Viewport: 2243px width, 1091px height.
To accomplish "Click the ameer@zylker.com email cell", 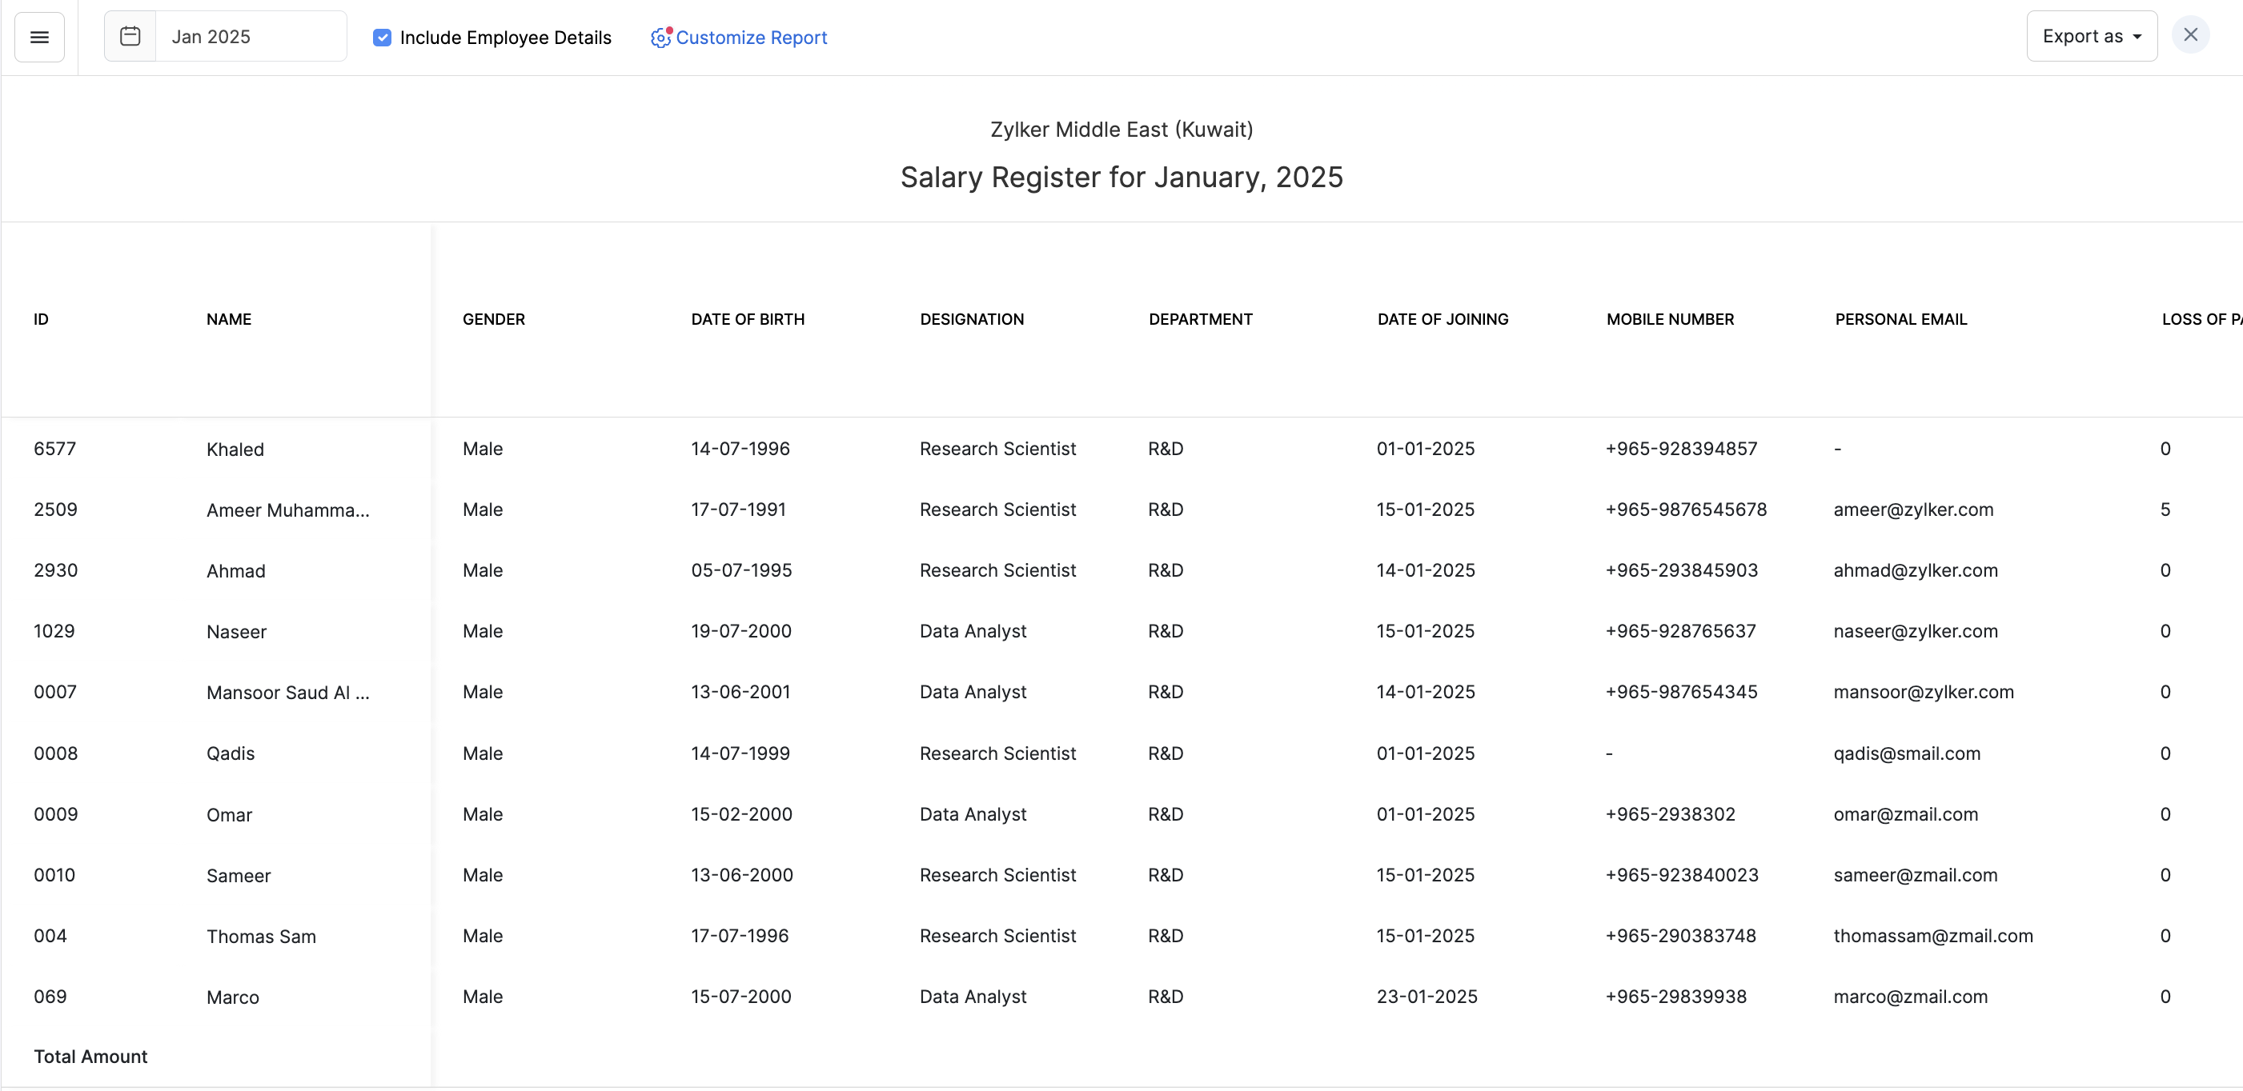I will point(1912,510).
